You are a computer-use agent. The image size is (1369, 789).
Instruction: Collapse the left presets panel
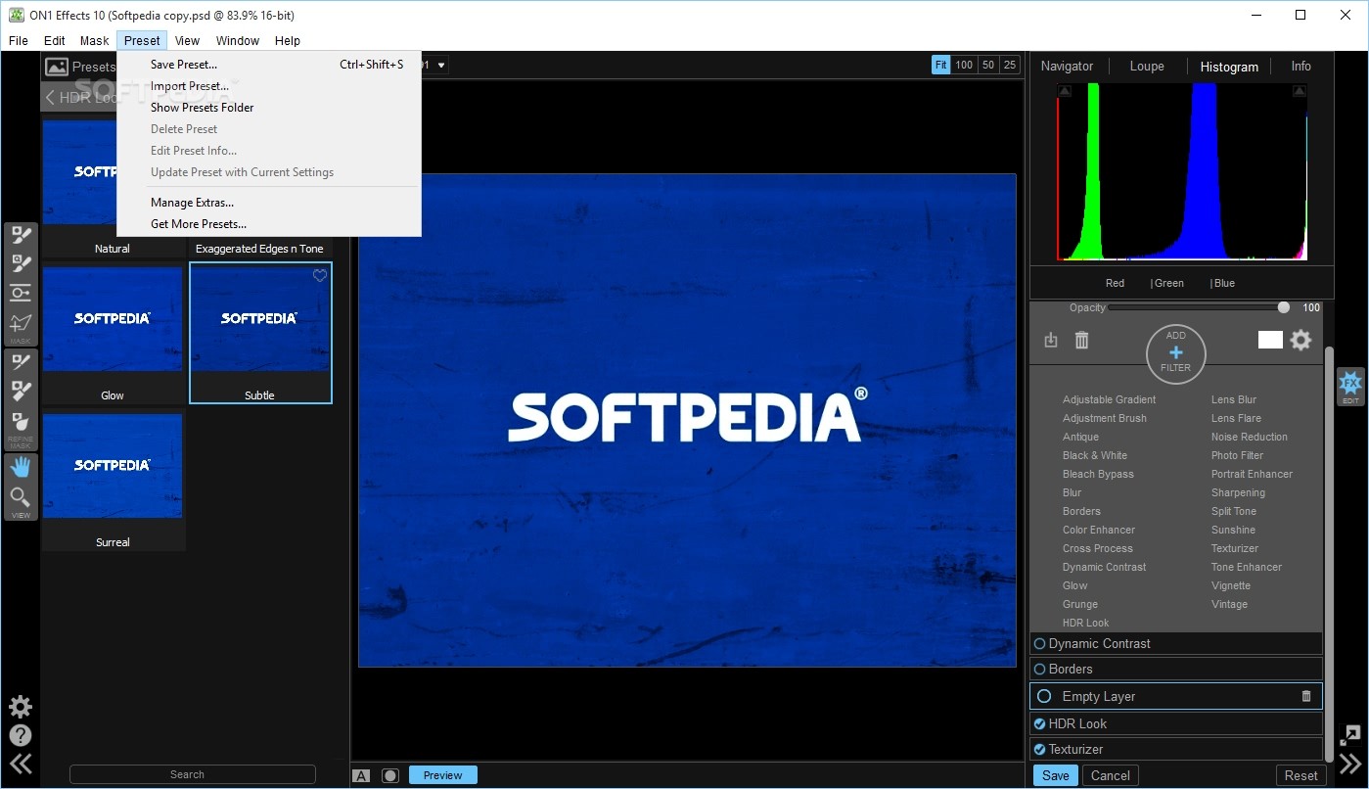coord(21,764)
